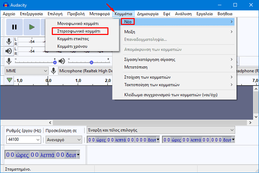Click the Ρυθμός έργου (Hz) label
Screen dimensions: 259x173
[x=23, y=131]
